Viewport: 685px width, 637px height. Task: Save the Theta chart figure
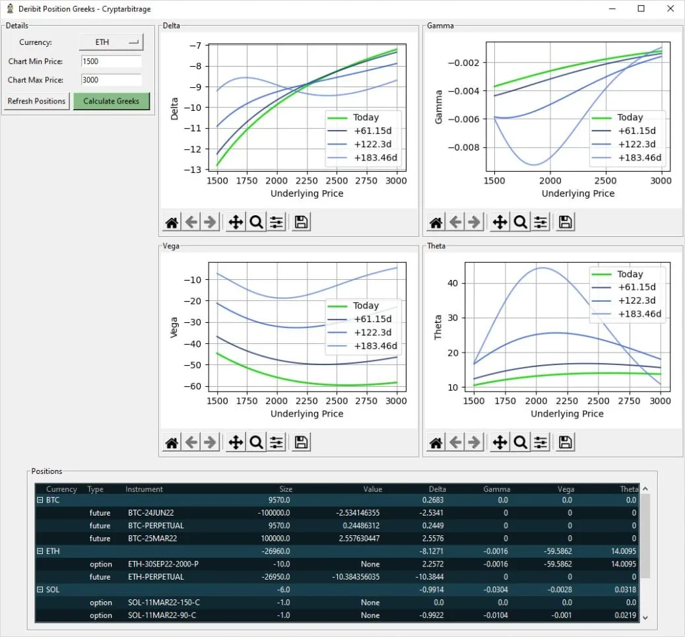tap(566, 442)
